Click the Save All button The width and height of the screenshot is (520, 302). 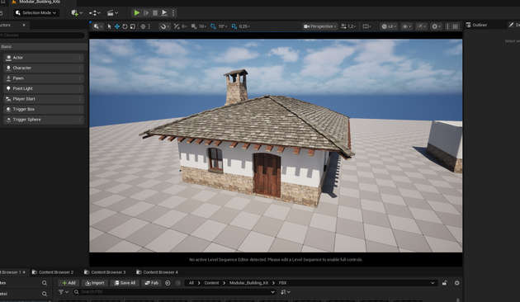125,283
